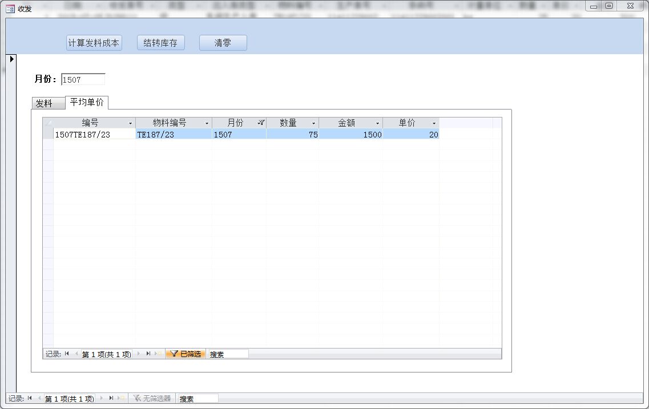The height and width of the screenshot is (409, 649).
Task: Toggle the 已筛选 filter button
Action: (186, 354)
